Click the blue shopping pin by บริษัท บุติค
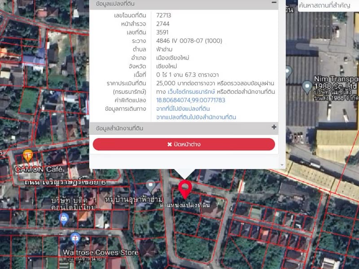This screenshot has height=269, width=359. (x=64, y=219)
